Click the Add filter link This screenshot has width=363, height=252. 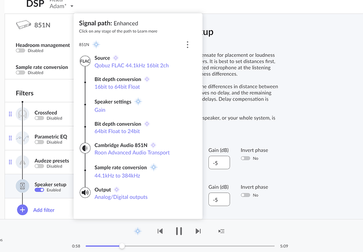click(x=44, y=210)
